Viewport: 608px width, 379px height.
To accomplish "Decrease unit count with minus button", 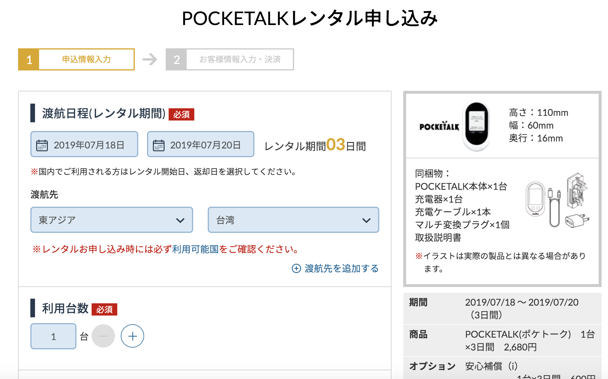I will (103, 336).
